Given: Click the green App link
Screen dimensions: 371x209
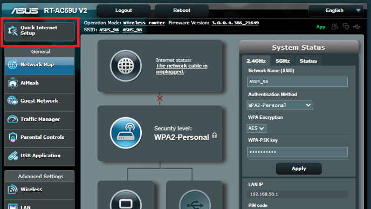Looking at the screenshot, I should [x=321, y=27].
